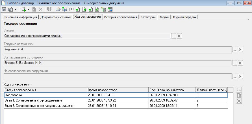The height and width of the screenshot is (124, 252).
Task: Open the История согласования tab
Action: click(121, 17)
